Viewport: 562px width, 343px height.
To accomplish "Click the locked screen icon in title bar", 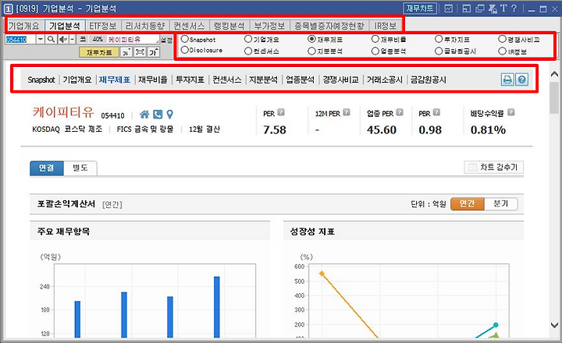I will click(493, 9).
